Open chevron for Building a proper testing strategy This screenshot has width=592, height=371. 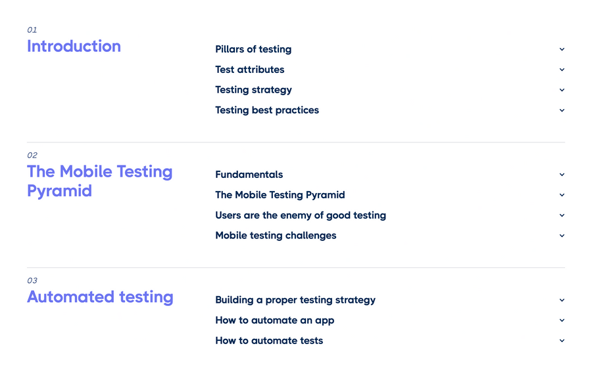tap(562, 300)
